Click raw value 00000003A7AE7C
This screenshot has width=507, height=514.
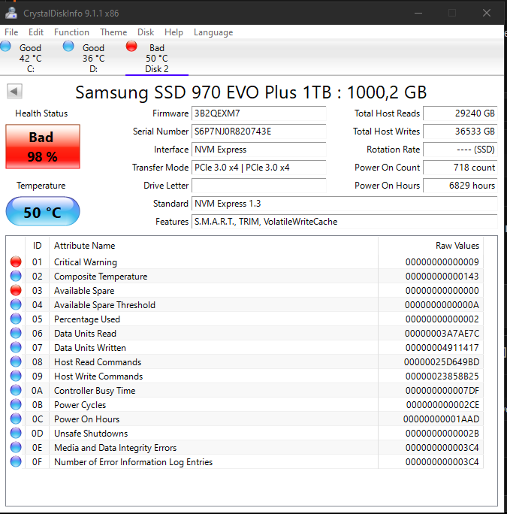click(442, 334)
